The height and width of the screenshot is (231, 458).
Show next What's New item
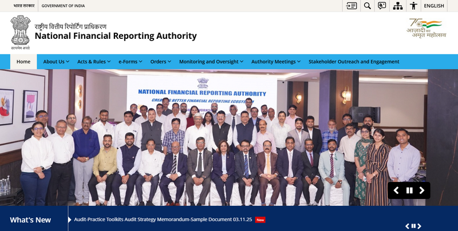point(419,226)
